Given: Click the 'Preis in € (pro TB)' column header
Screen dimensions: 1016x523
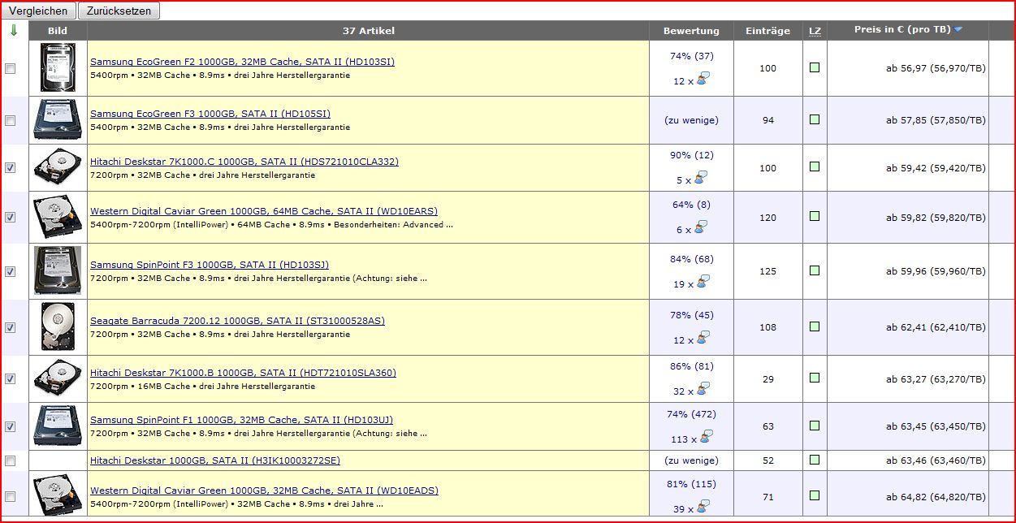Looking at the screenshot, I should click(902, 30).
